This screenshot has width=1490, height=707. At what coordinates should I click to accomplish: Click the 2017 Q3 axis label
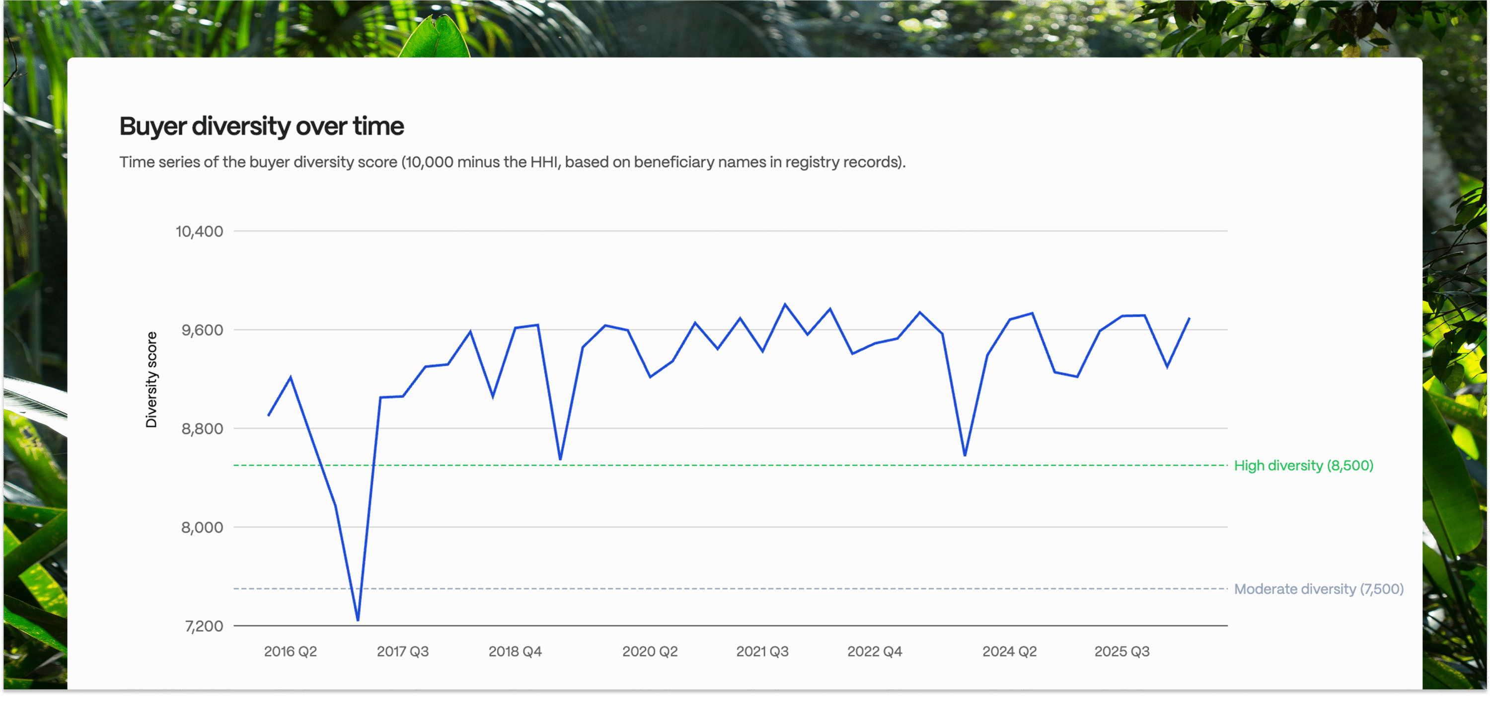tap(403, 651)
